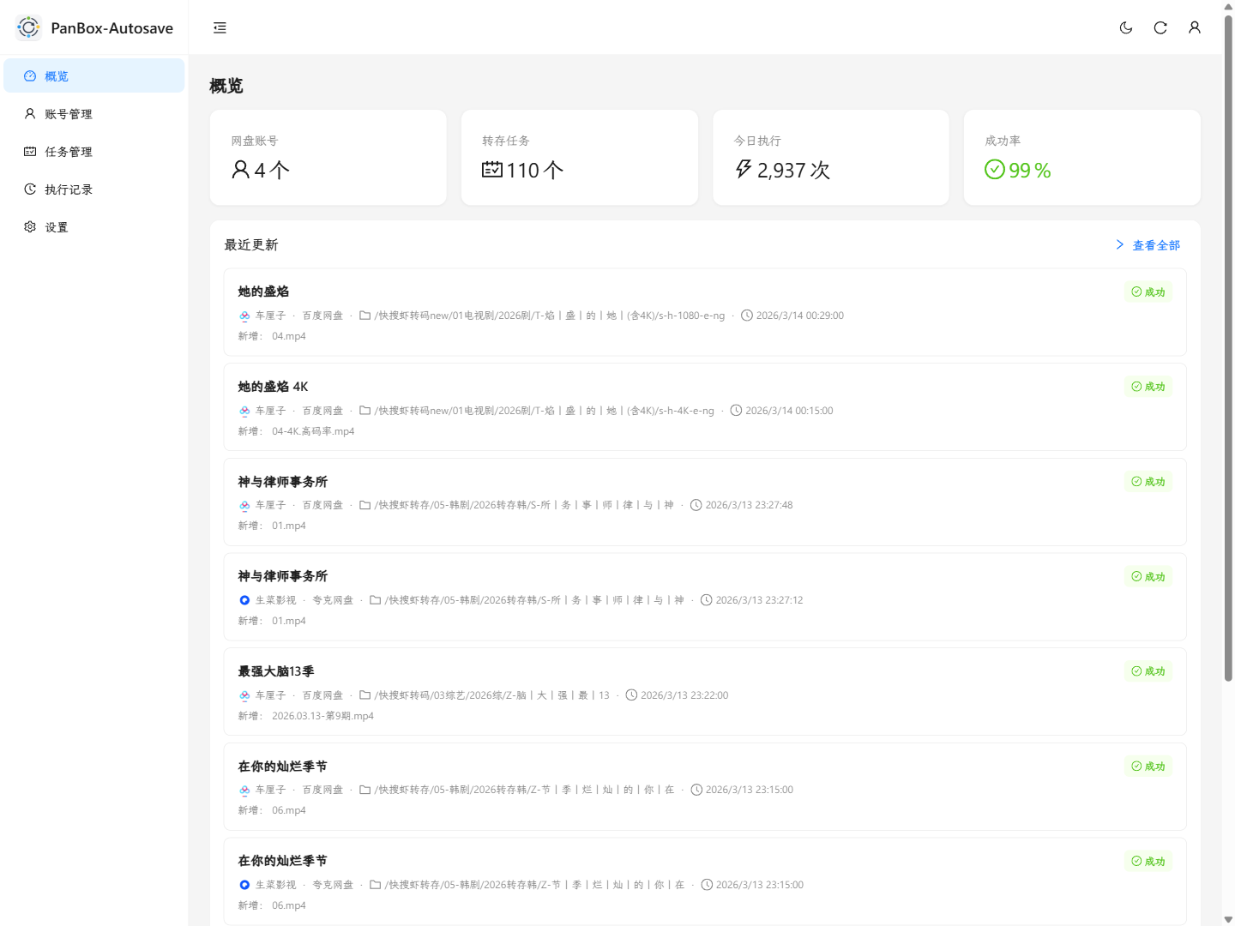Image resolution: width=1235 pixels, height=926 pixels.
Task: Open 执行记录 via the clock icon
Action: (x=30, y=189)
